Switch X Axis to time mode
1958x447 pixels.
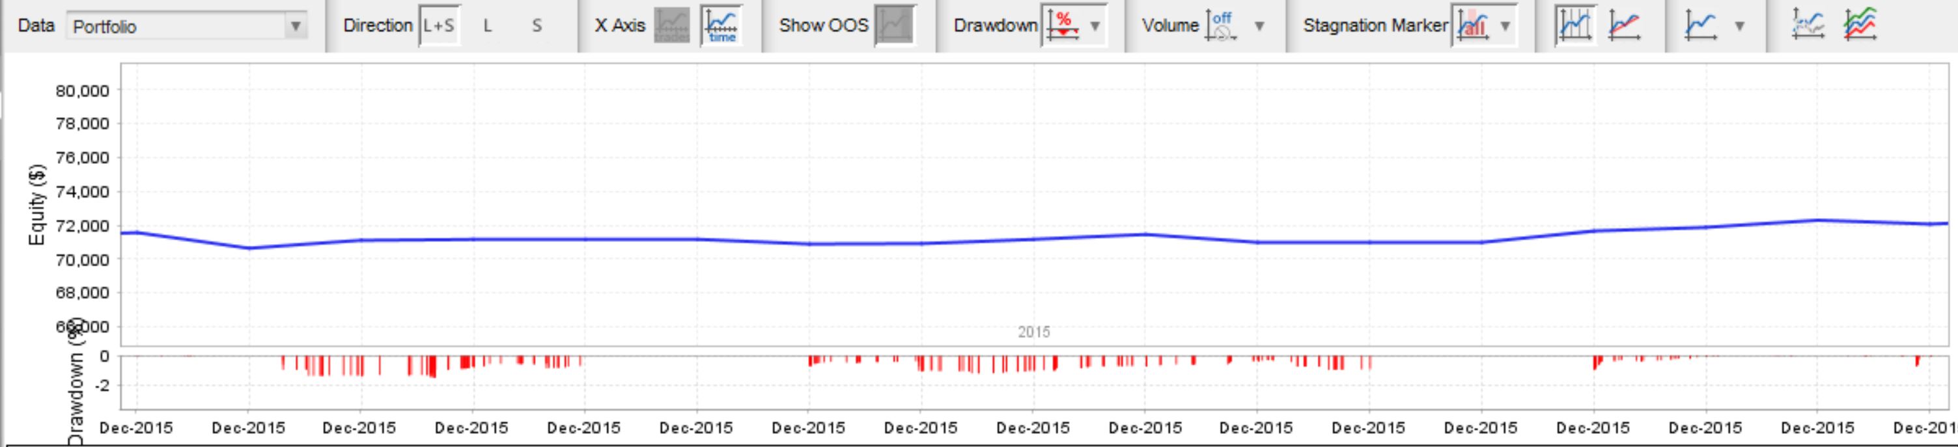tap(721, 25)
